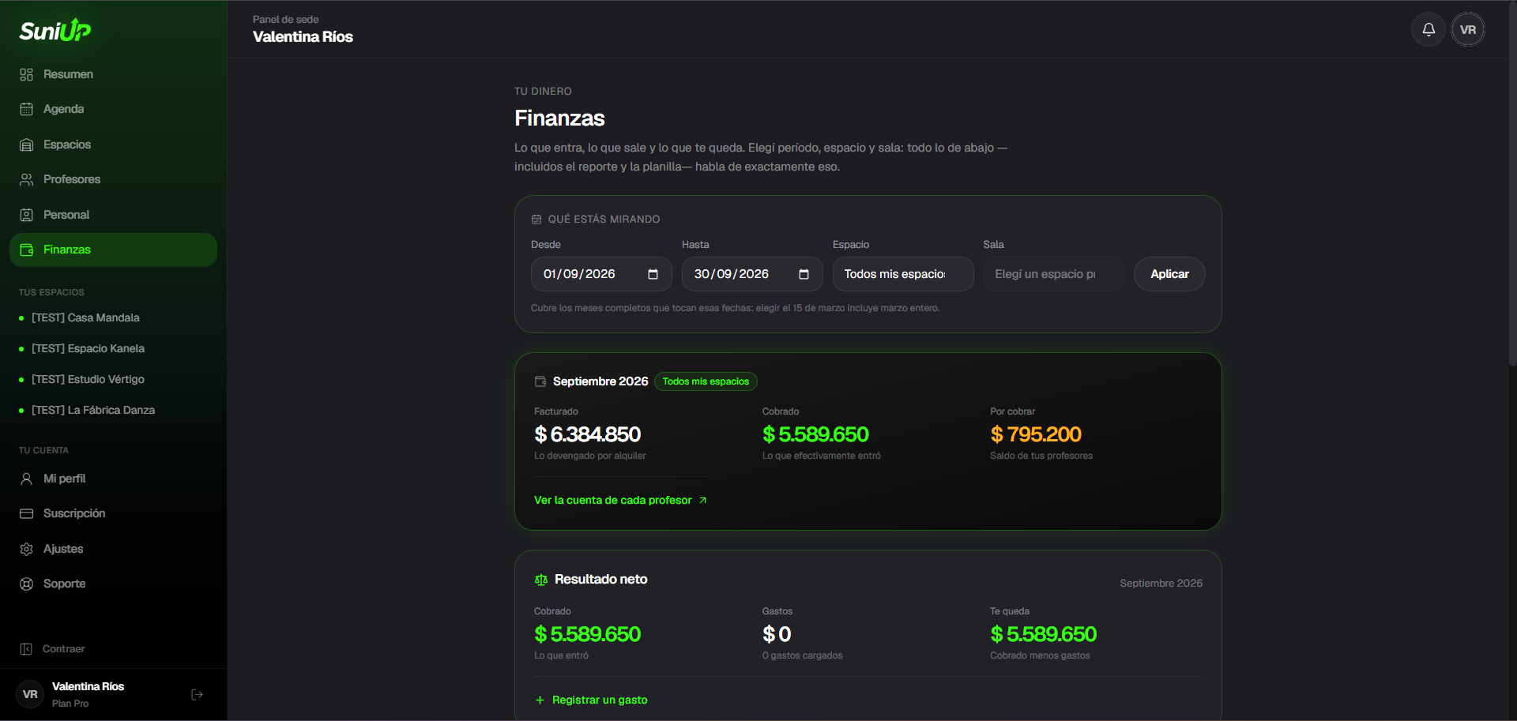Click the Profesores people icon
The width and height of the screenshot is (1517, 721).
click(26, 179)
